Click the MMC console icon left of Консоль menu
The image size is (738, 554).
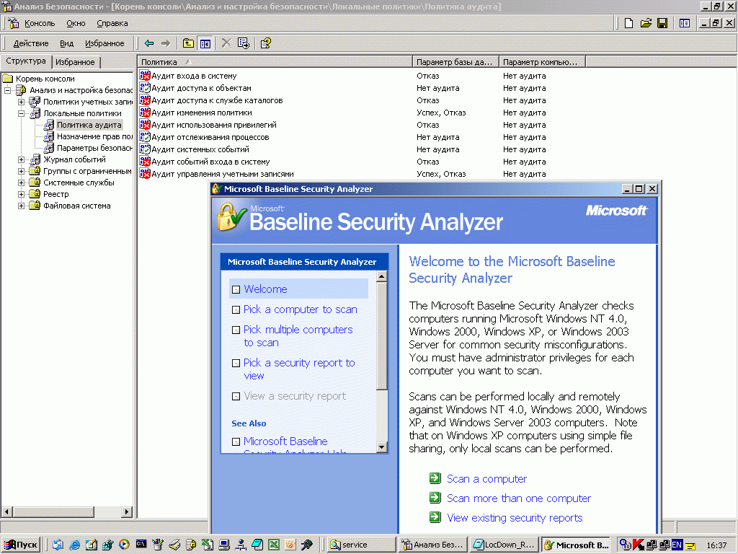pos(13,22)
